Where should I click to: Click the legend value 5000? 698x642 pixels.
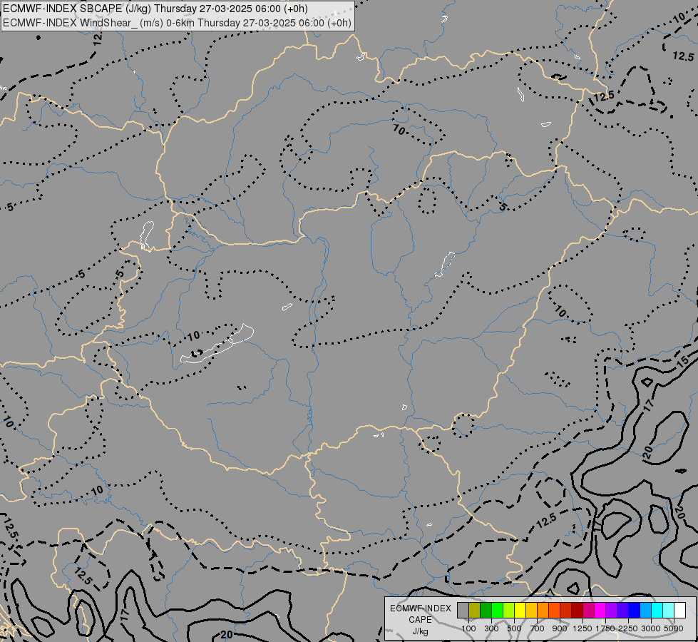674,628
